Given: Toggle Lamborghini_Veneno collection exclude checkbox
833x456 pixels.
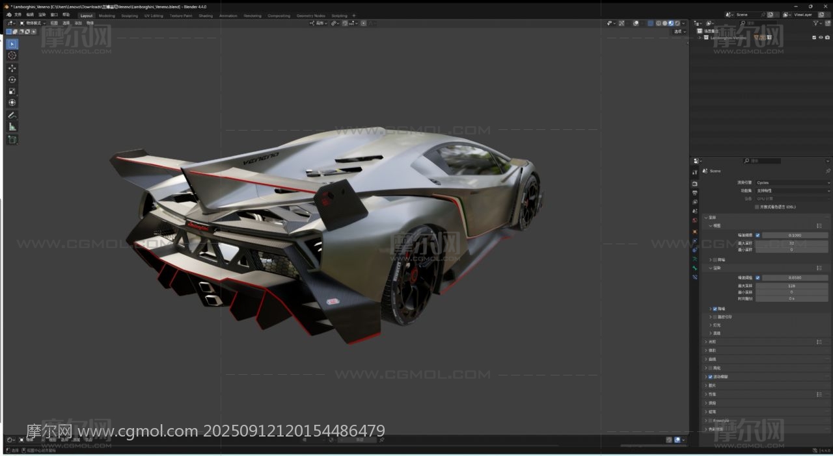Looking at the screenshot, I should 814,38.
